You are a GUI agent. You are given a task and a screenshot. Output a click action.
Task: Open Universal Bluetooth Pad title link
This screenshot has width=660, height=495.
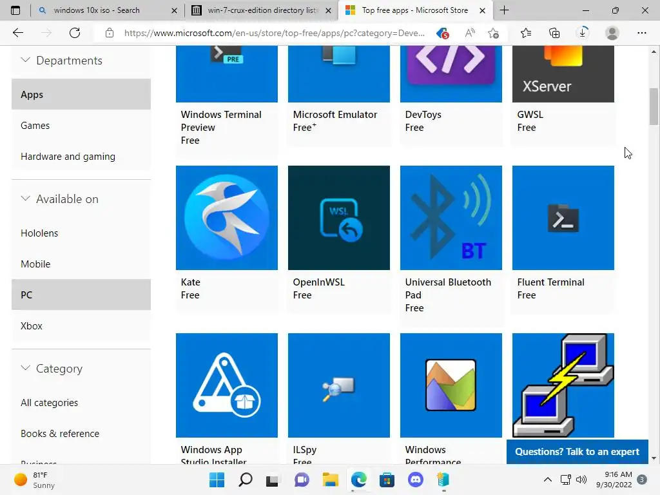(448, 288)
